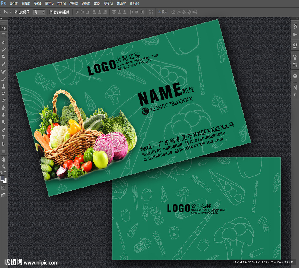Screen dimensions: 299x268
Task: Click the 3D Scale camera icon
Action: point(194,12)
